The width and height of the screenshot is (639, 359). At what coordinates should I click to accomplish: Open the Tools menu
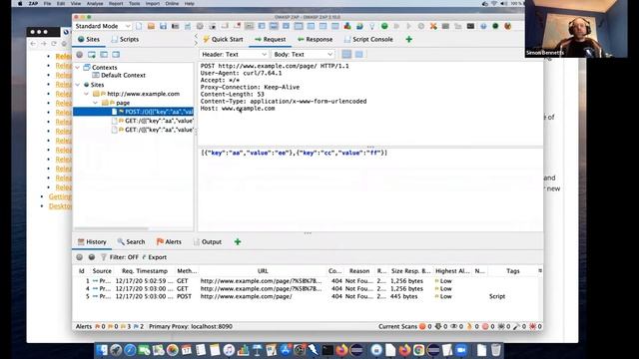click(135, 3)
